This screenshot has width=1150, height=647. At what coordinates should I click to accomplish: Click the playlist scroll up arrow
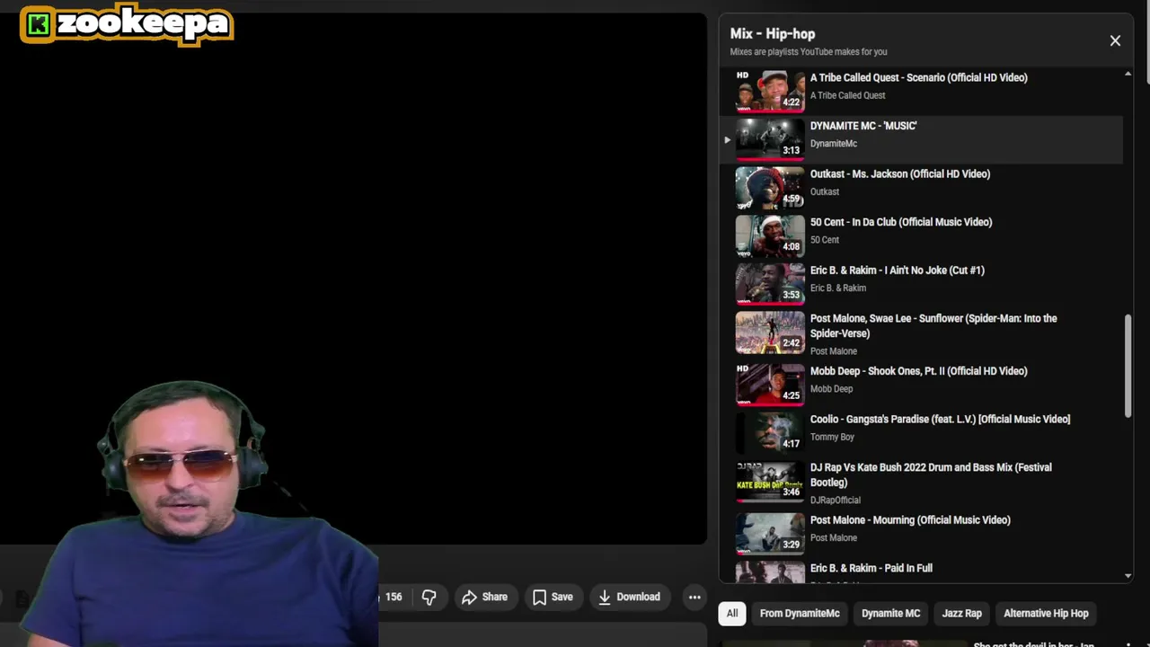(1128, 74)
